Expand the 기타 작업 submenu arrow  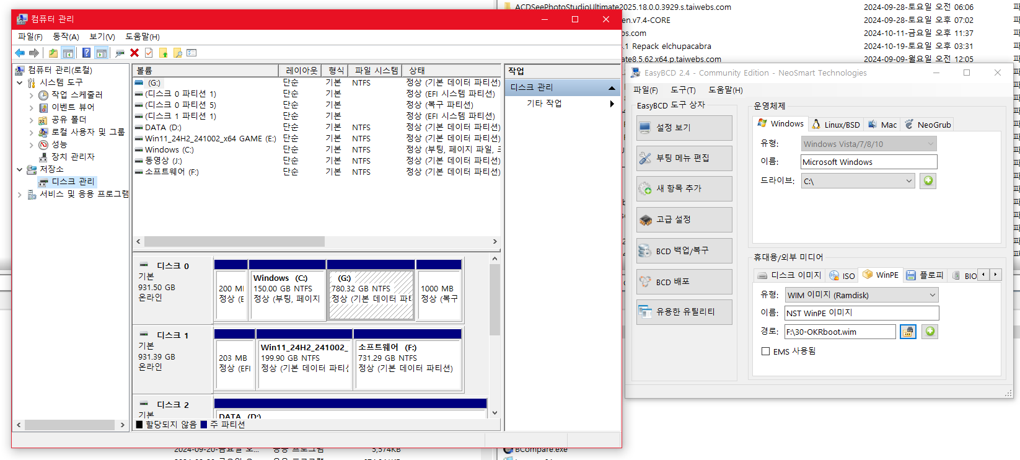pyautogui.click(x=612, y=104)
